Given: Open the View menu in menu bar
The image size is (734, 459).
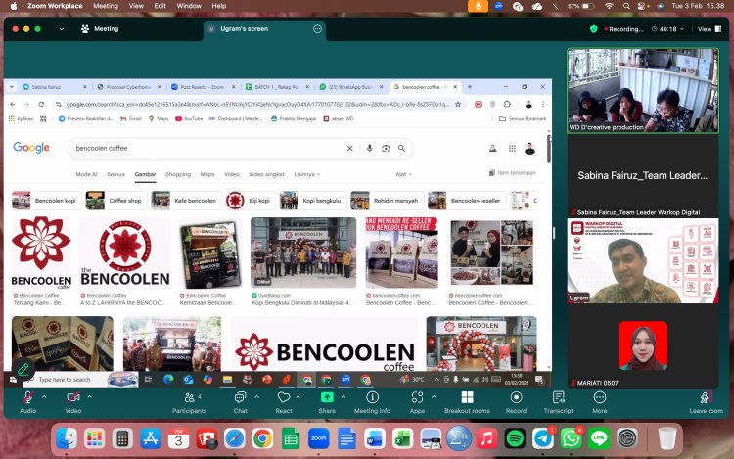Looking at the screenshot, I should point(136,6).
